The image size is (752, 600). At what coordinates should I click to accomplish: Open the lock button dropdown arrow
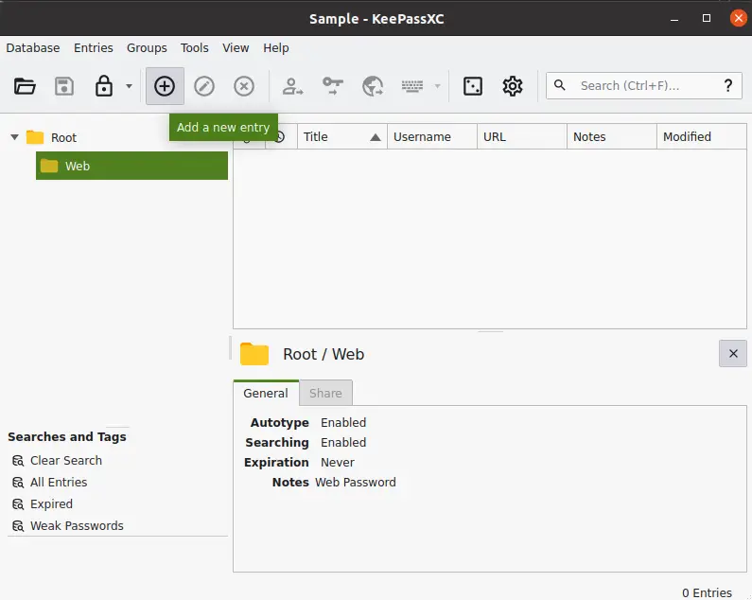point(129,86)
